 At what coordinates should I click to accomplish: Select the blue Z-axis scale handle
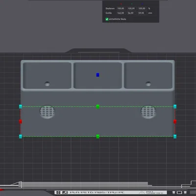point(98,75)
